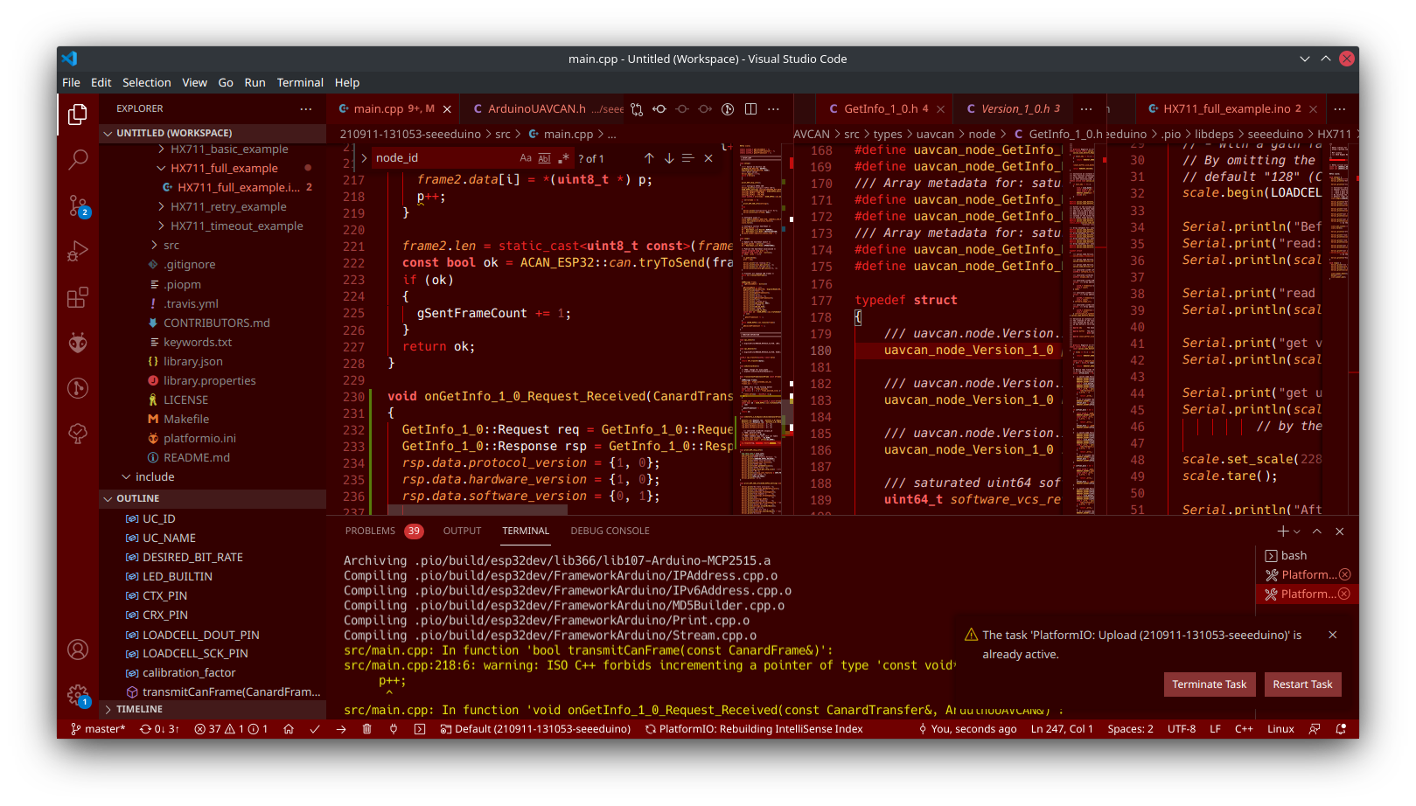This screenshot has width=1416, height=806.
Task: Click the PlatformIO Upload arrow in status bar
Action: point(341,729)
